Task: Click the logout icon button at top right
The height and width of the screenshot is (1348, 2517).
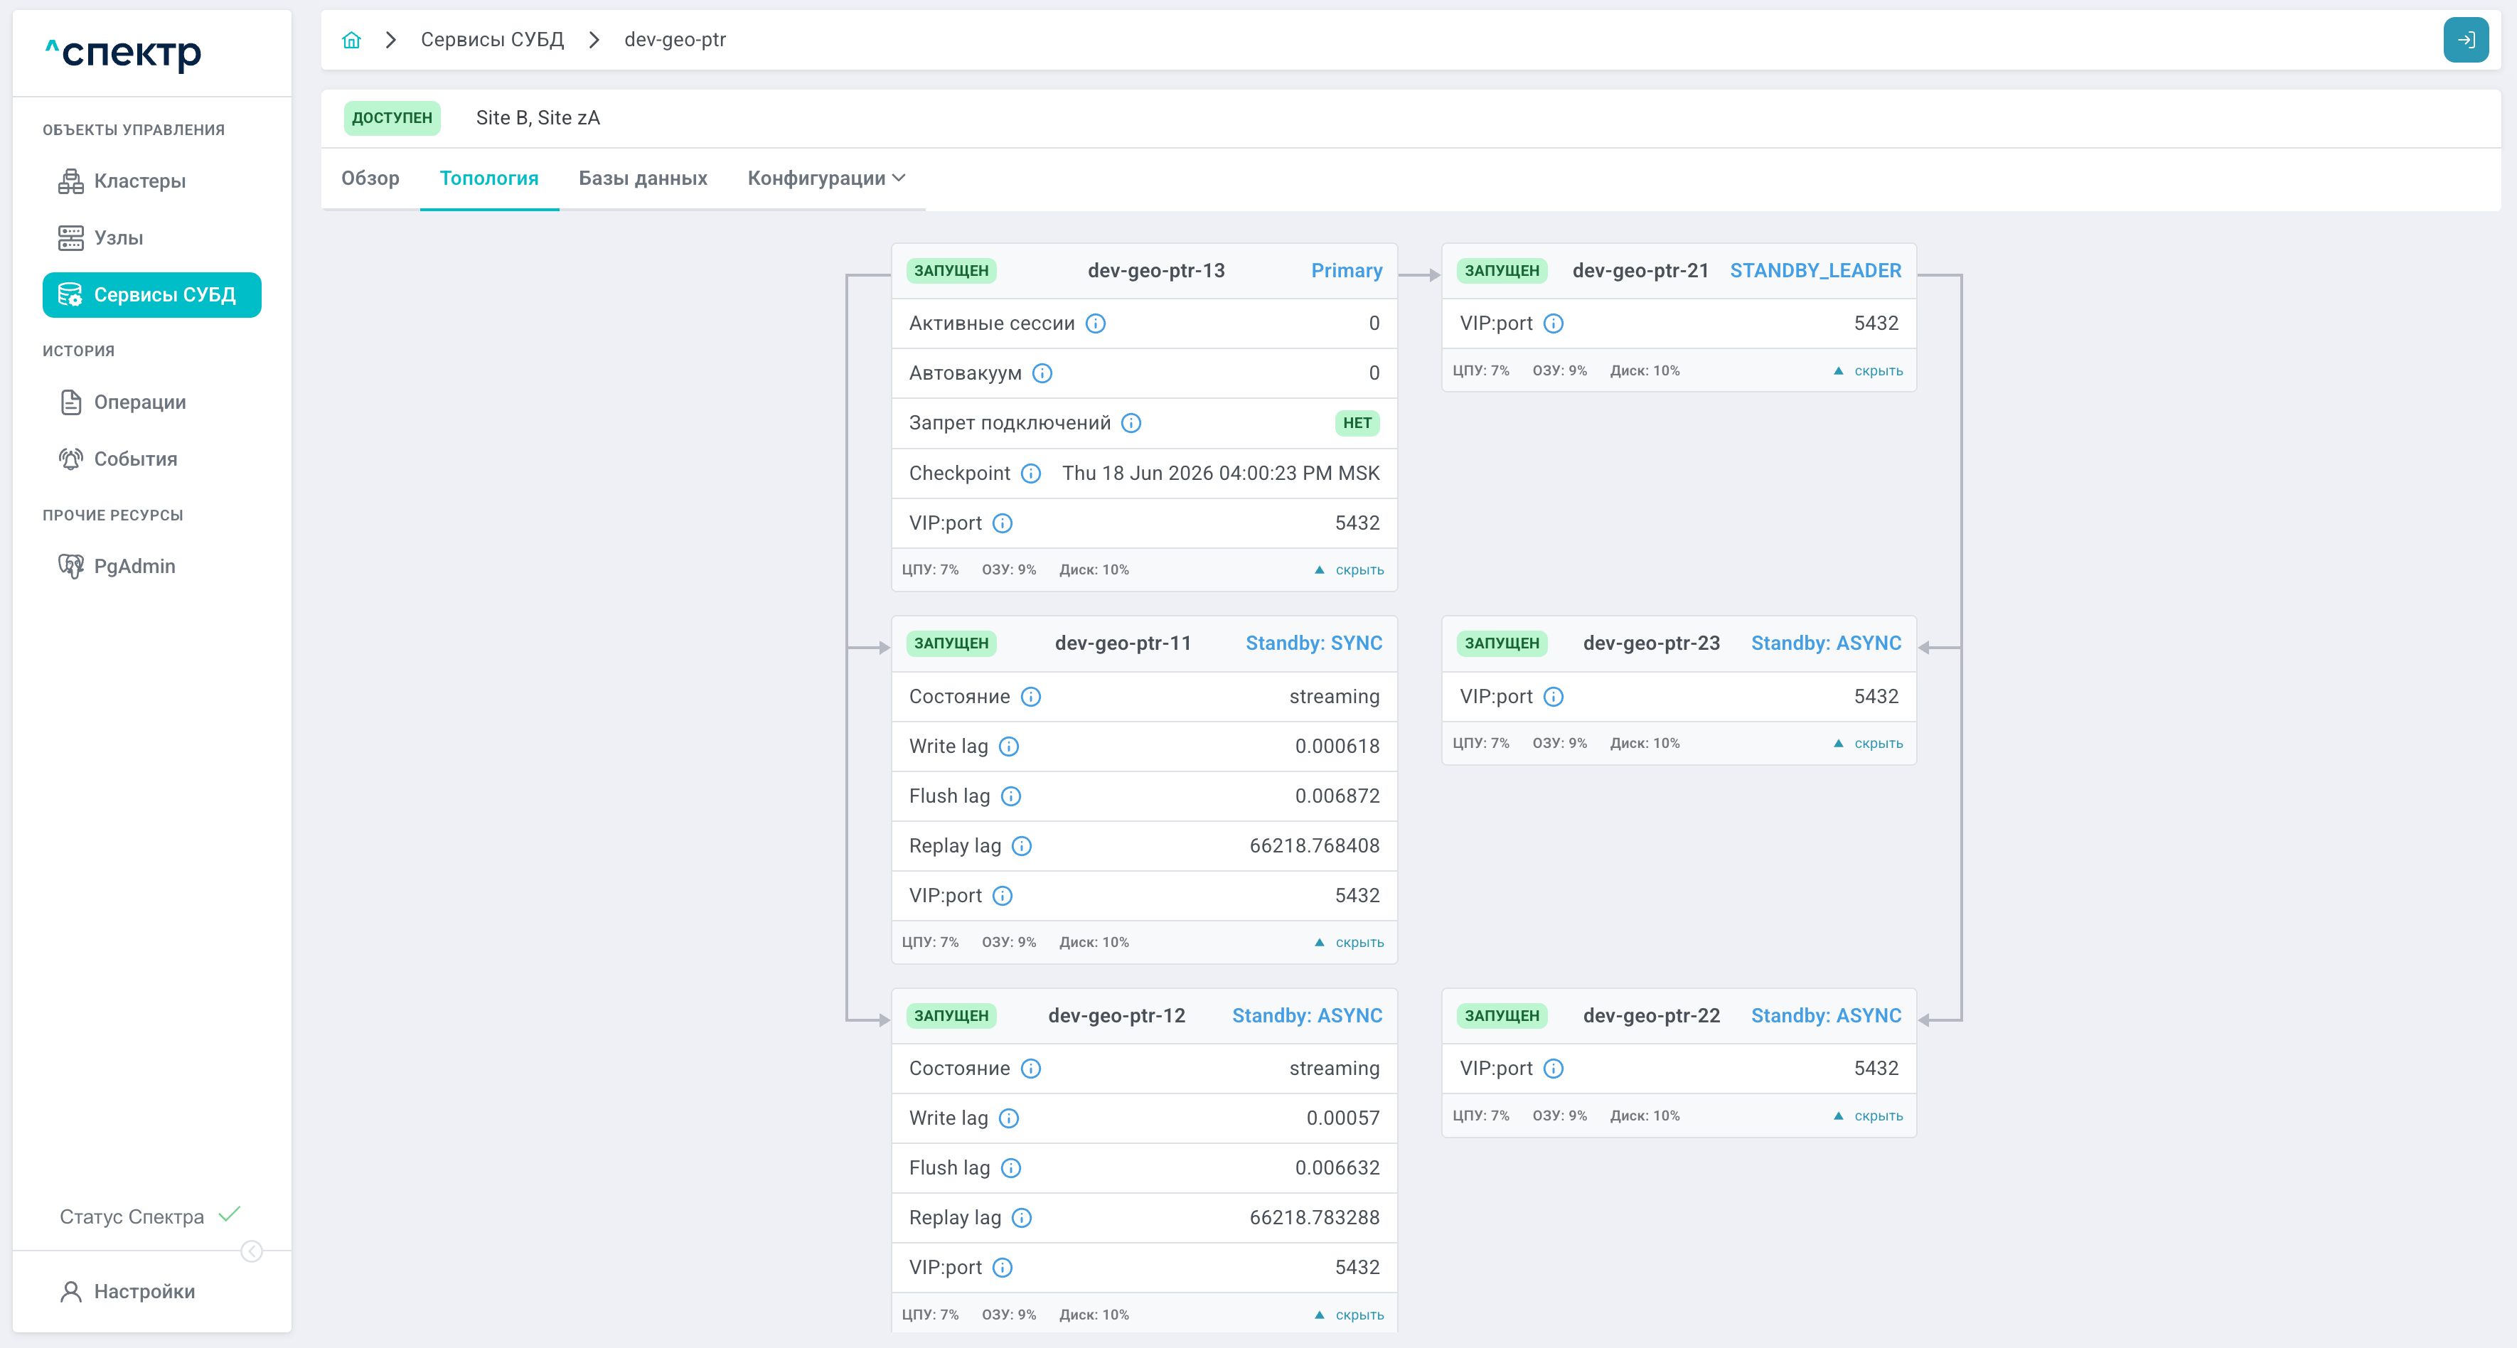Action: 2465,40
